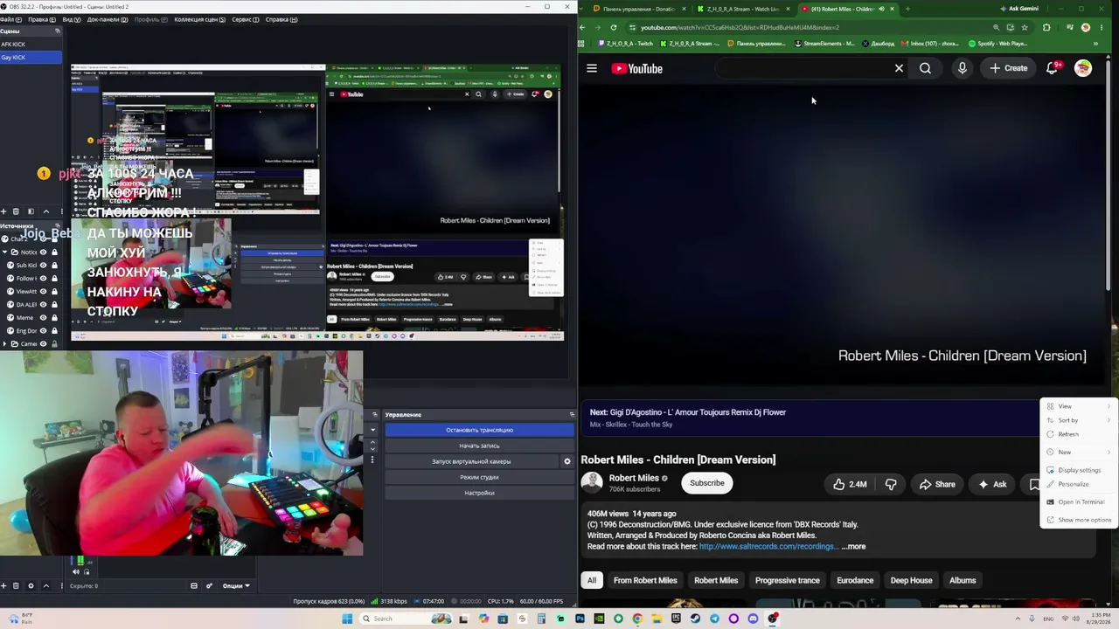Toggle lock on Eng Don source

click(54, 331)
